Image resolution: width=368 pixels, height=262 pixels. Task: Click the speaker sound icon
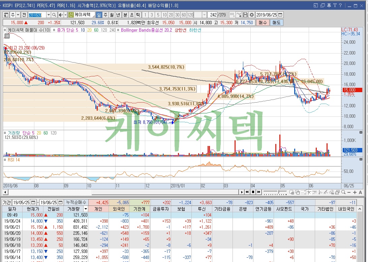click(61, 15)
